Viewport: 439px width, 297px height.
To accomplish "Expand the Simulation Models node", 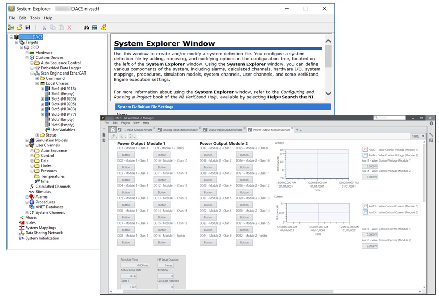I will point(27,140).
